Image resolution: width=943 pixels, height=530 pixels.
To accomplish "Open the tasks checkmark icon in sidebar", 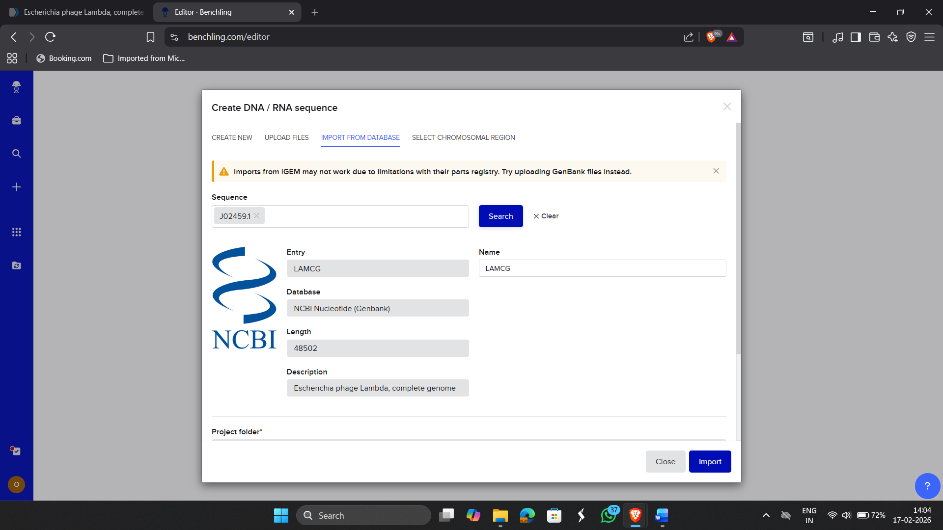I will pos(16,450).
